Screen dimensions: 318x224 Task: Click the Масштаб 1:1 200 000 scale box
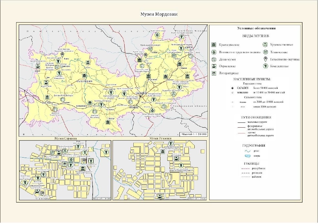click(194, 134)
